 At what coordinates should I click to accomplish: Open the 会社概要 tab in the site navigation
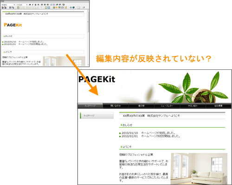[x=219, y=106]
